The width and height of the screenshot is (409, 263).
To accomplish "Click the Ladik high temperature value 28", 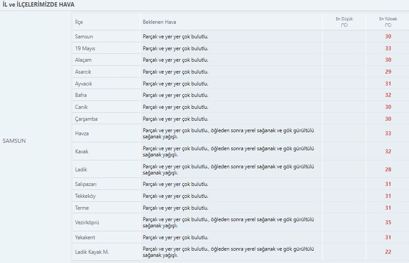I will tap(388, 170).
